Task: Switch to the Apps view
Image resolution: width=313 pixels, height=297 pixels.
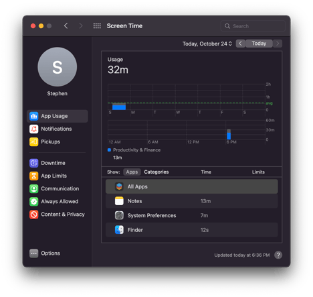Action: pos(132,172)
